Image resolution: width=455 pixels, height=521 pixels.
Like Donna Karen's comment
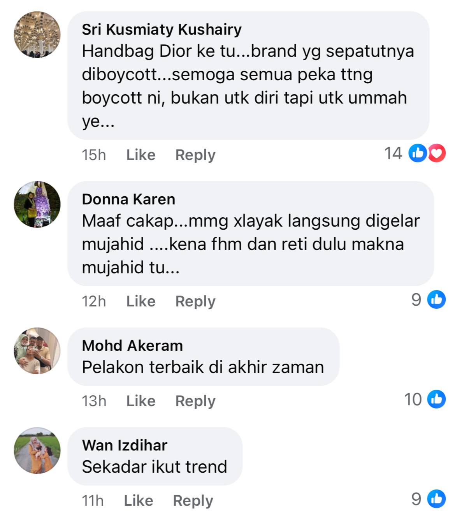pyautogui.click(x=141, y=301)
